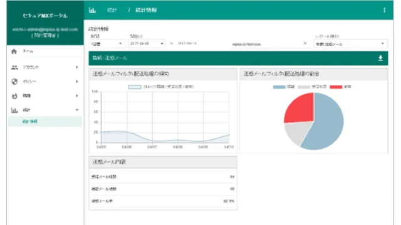Open the report type dropdown
This screenshot has height=225, width=401.
tap(351, 44)
